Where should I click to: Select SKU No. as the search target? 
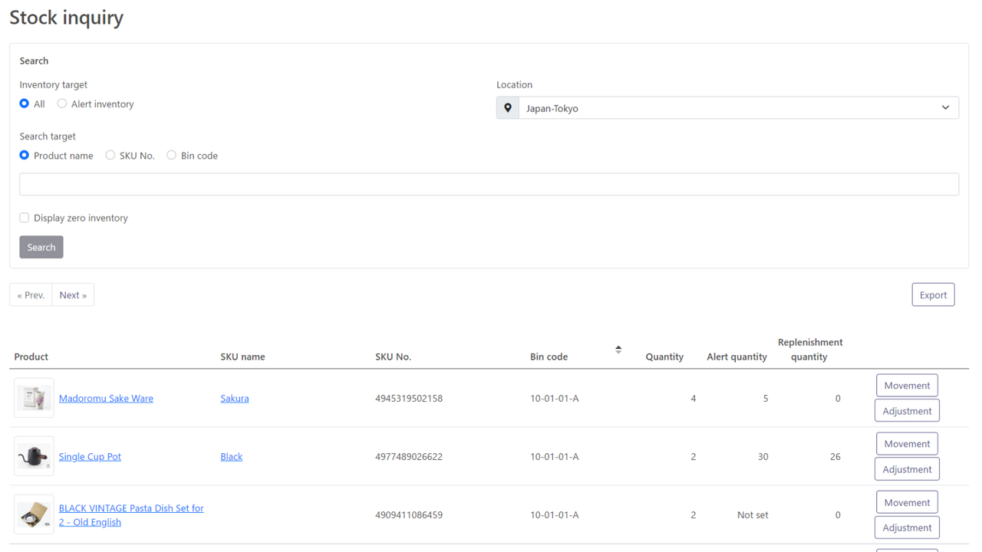click(x=110, y=155)
